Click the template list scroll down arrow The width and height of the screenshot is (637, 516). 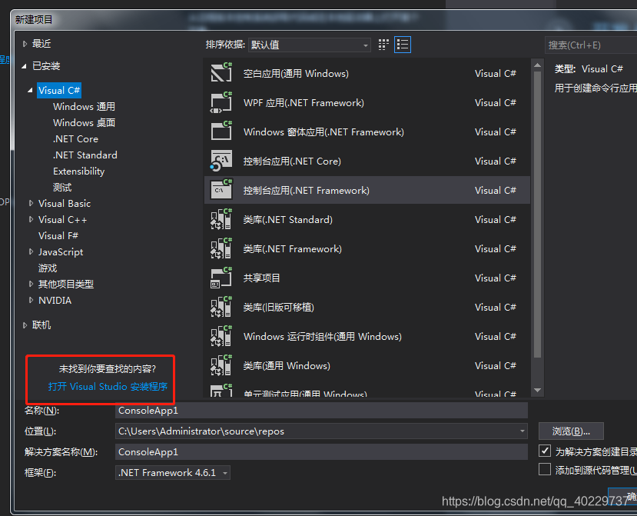[537, 391]
